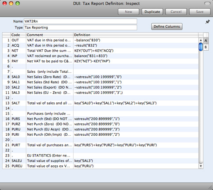The image size is (213, 190).
Task: Click the Type field showing Tax Reporting
Action: click(x=80, y=27)
